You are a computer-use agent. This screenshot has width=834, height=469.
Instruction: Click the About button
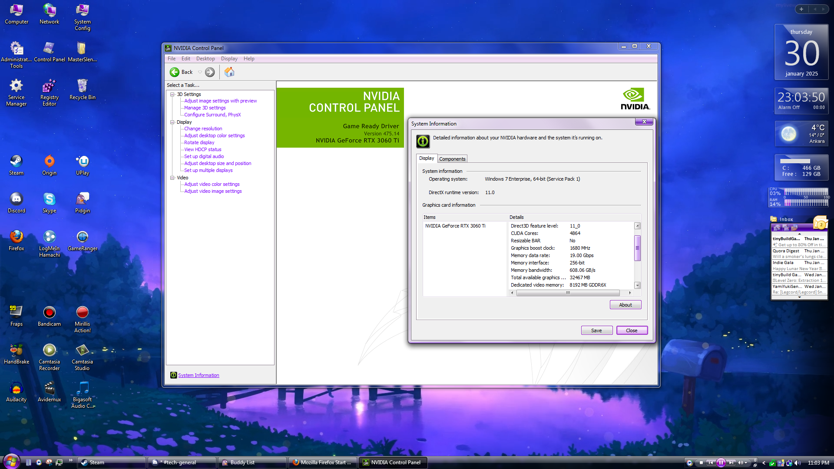coord(625,305)
